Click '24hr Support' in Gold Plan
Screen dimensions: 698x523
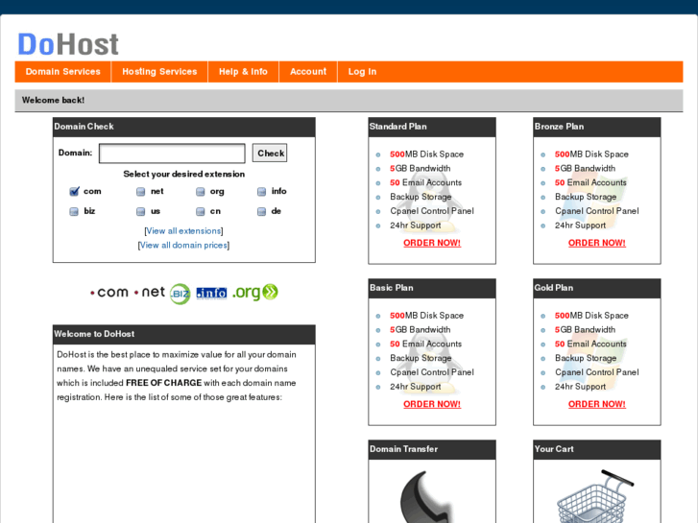pyautogui.click(x=580, y=387)
